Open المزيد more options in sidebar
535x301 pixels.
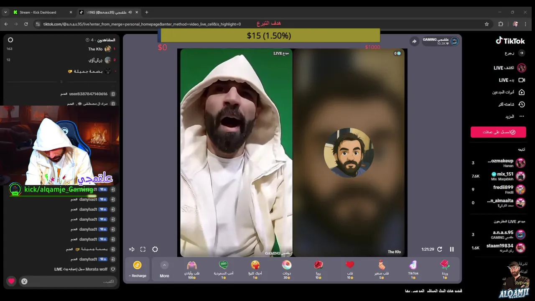(x=515, y=116)
